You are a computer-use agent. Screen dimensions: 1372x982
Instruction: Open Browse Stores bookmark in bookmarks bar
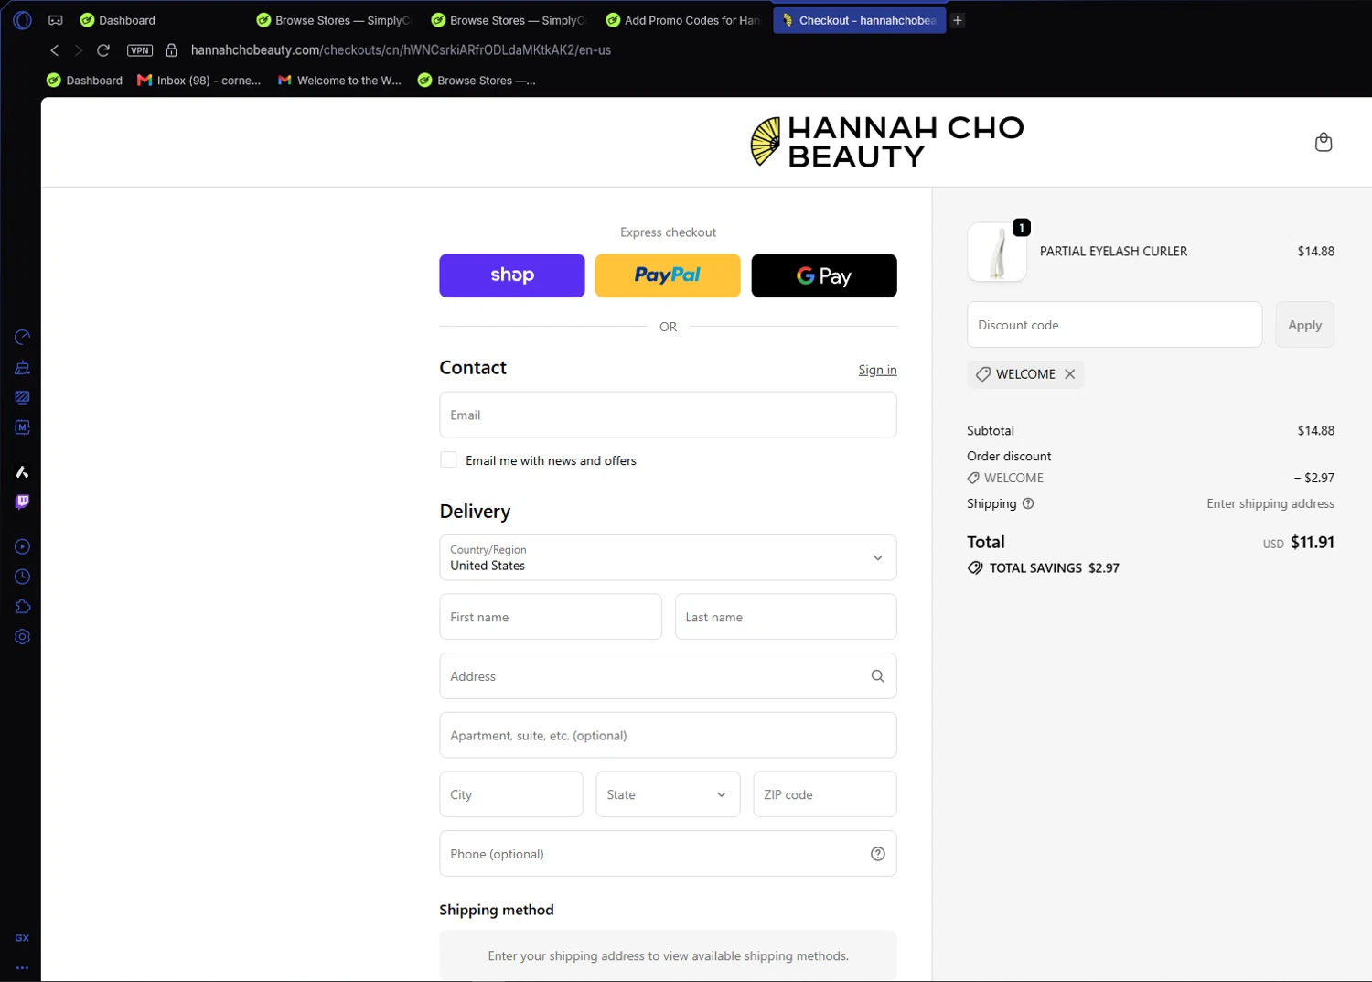pyautogui.click(x=477, y=81)
